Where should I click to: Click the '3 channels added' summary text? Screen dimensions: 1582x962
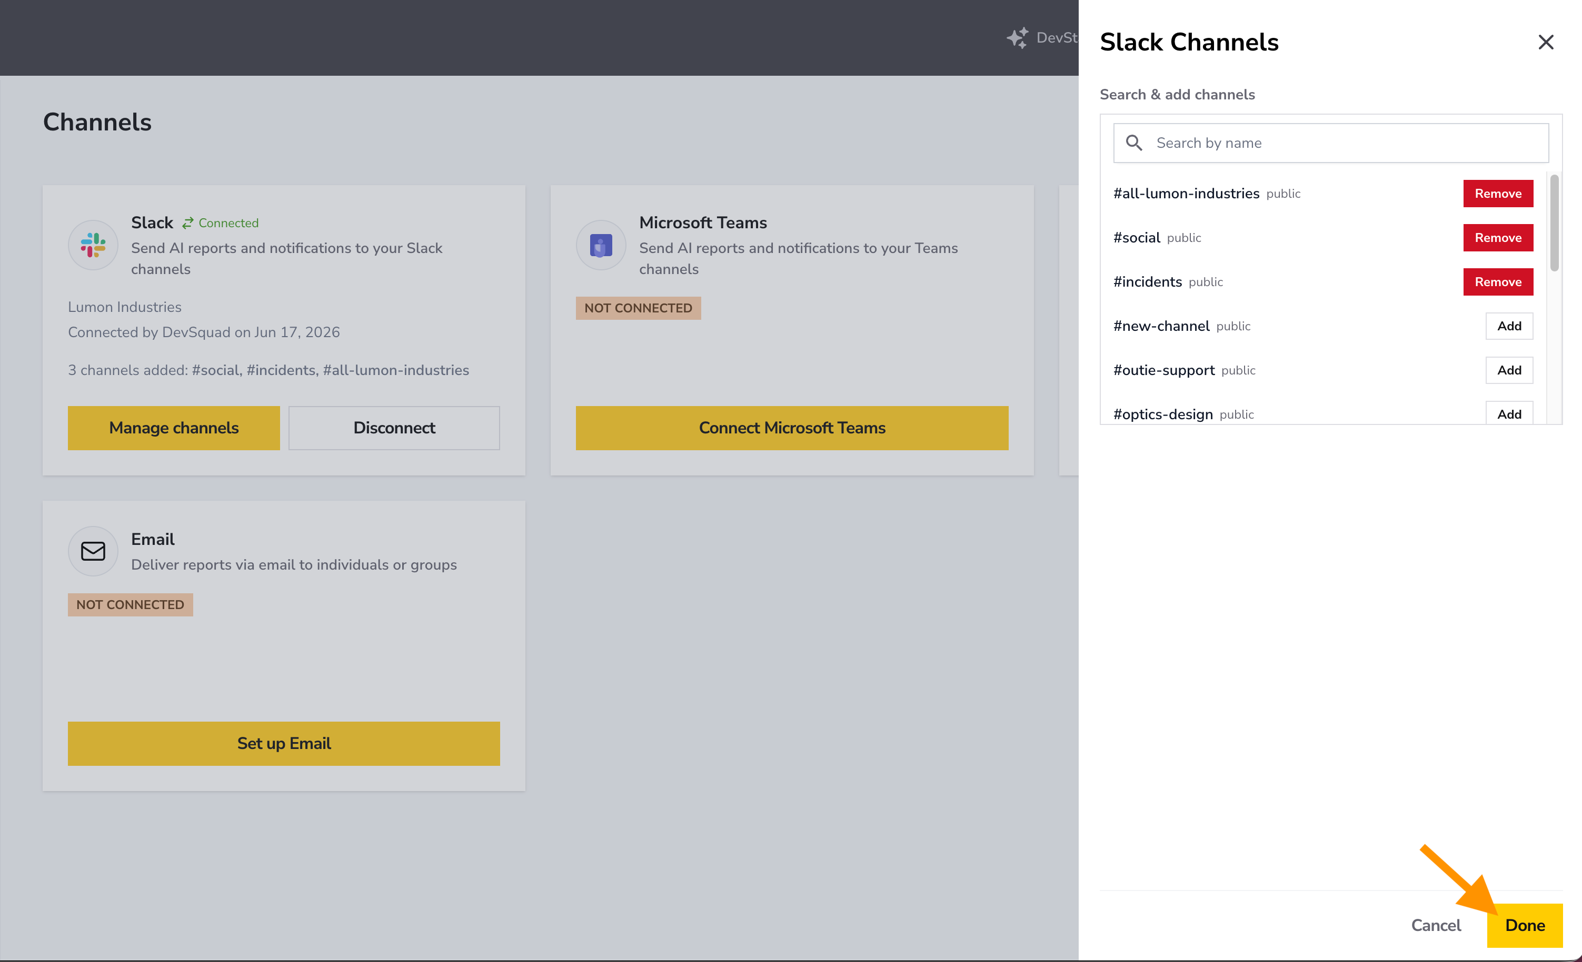coord(268,370)
